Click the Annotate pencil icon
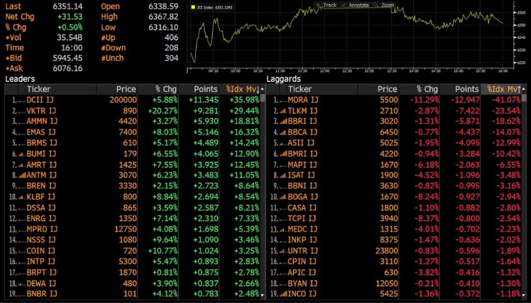The image size is (531, 303). coord(344,5)
